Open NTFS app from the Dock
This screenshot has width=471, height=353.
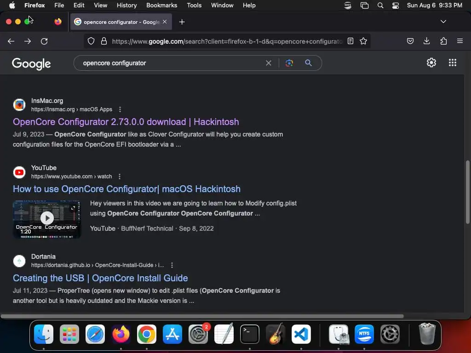point(364,334)
